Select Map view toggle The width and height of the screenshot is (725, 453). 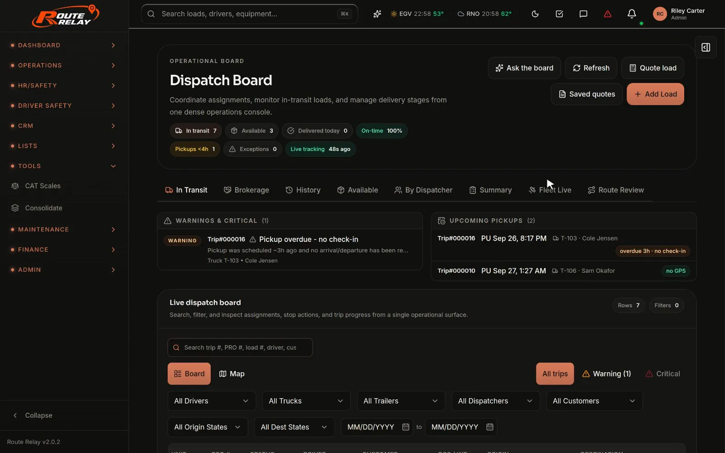click(x=232, y=374)
